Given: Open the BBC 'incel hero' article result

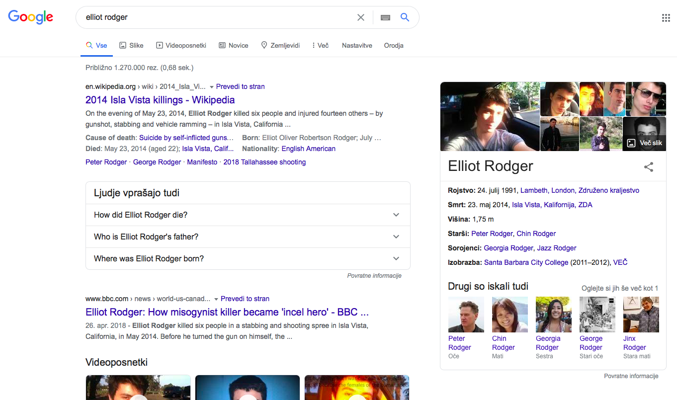Looking at the screenshot, I should (227, 312).
